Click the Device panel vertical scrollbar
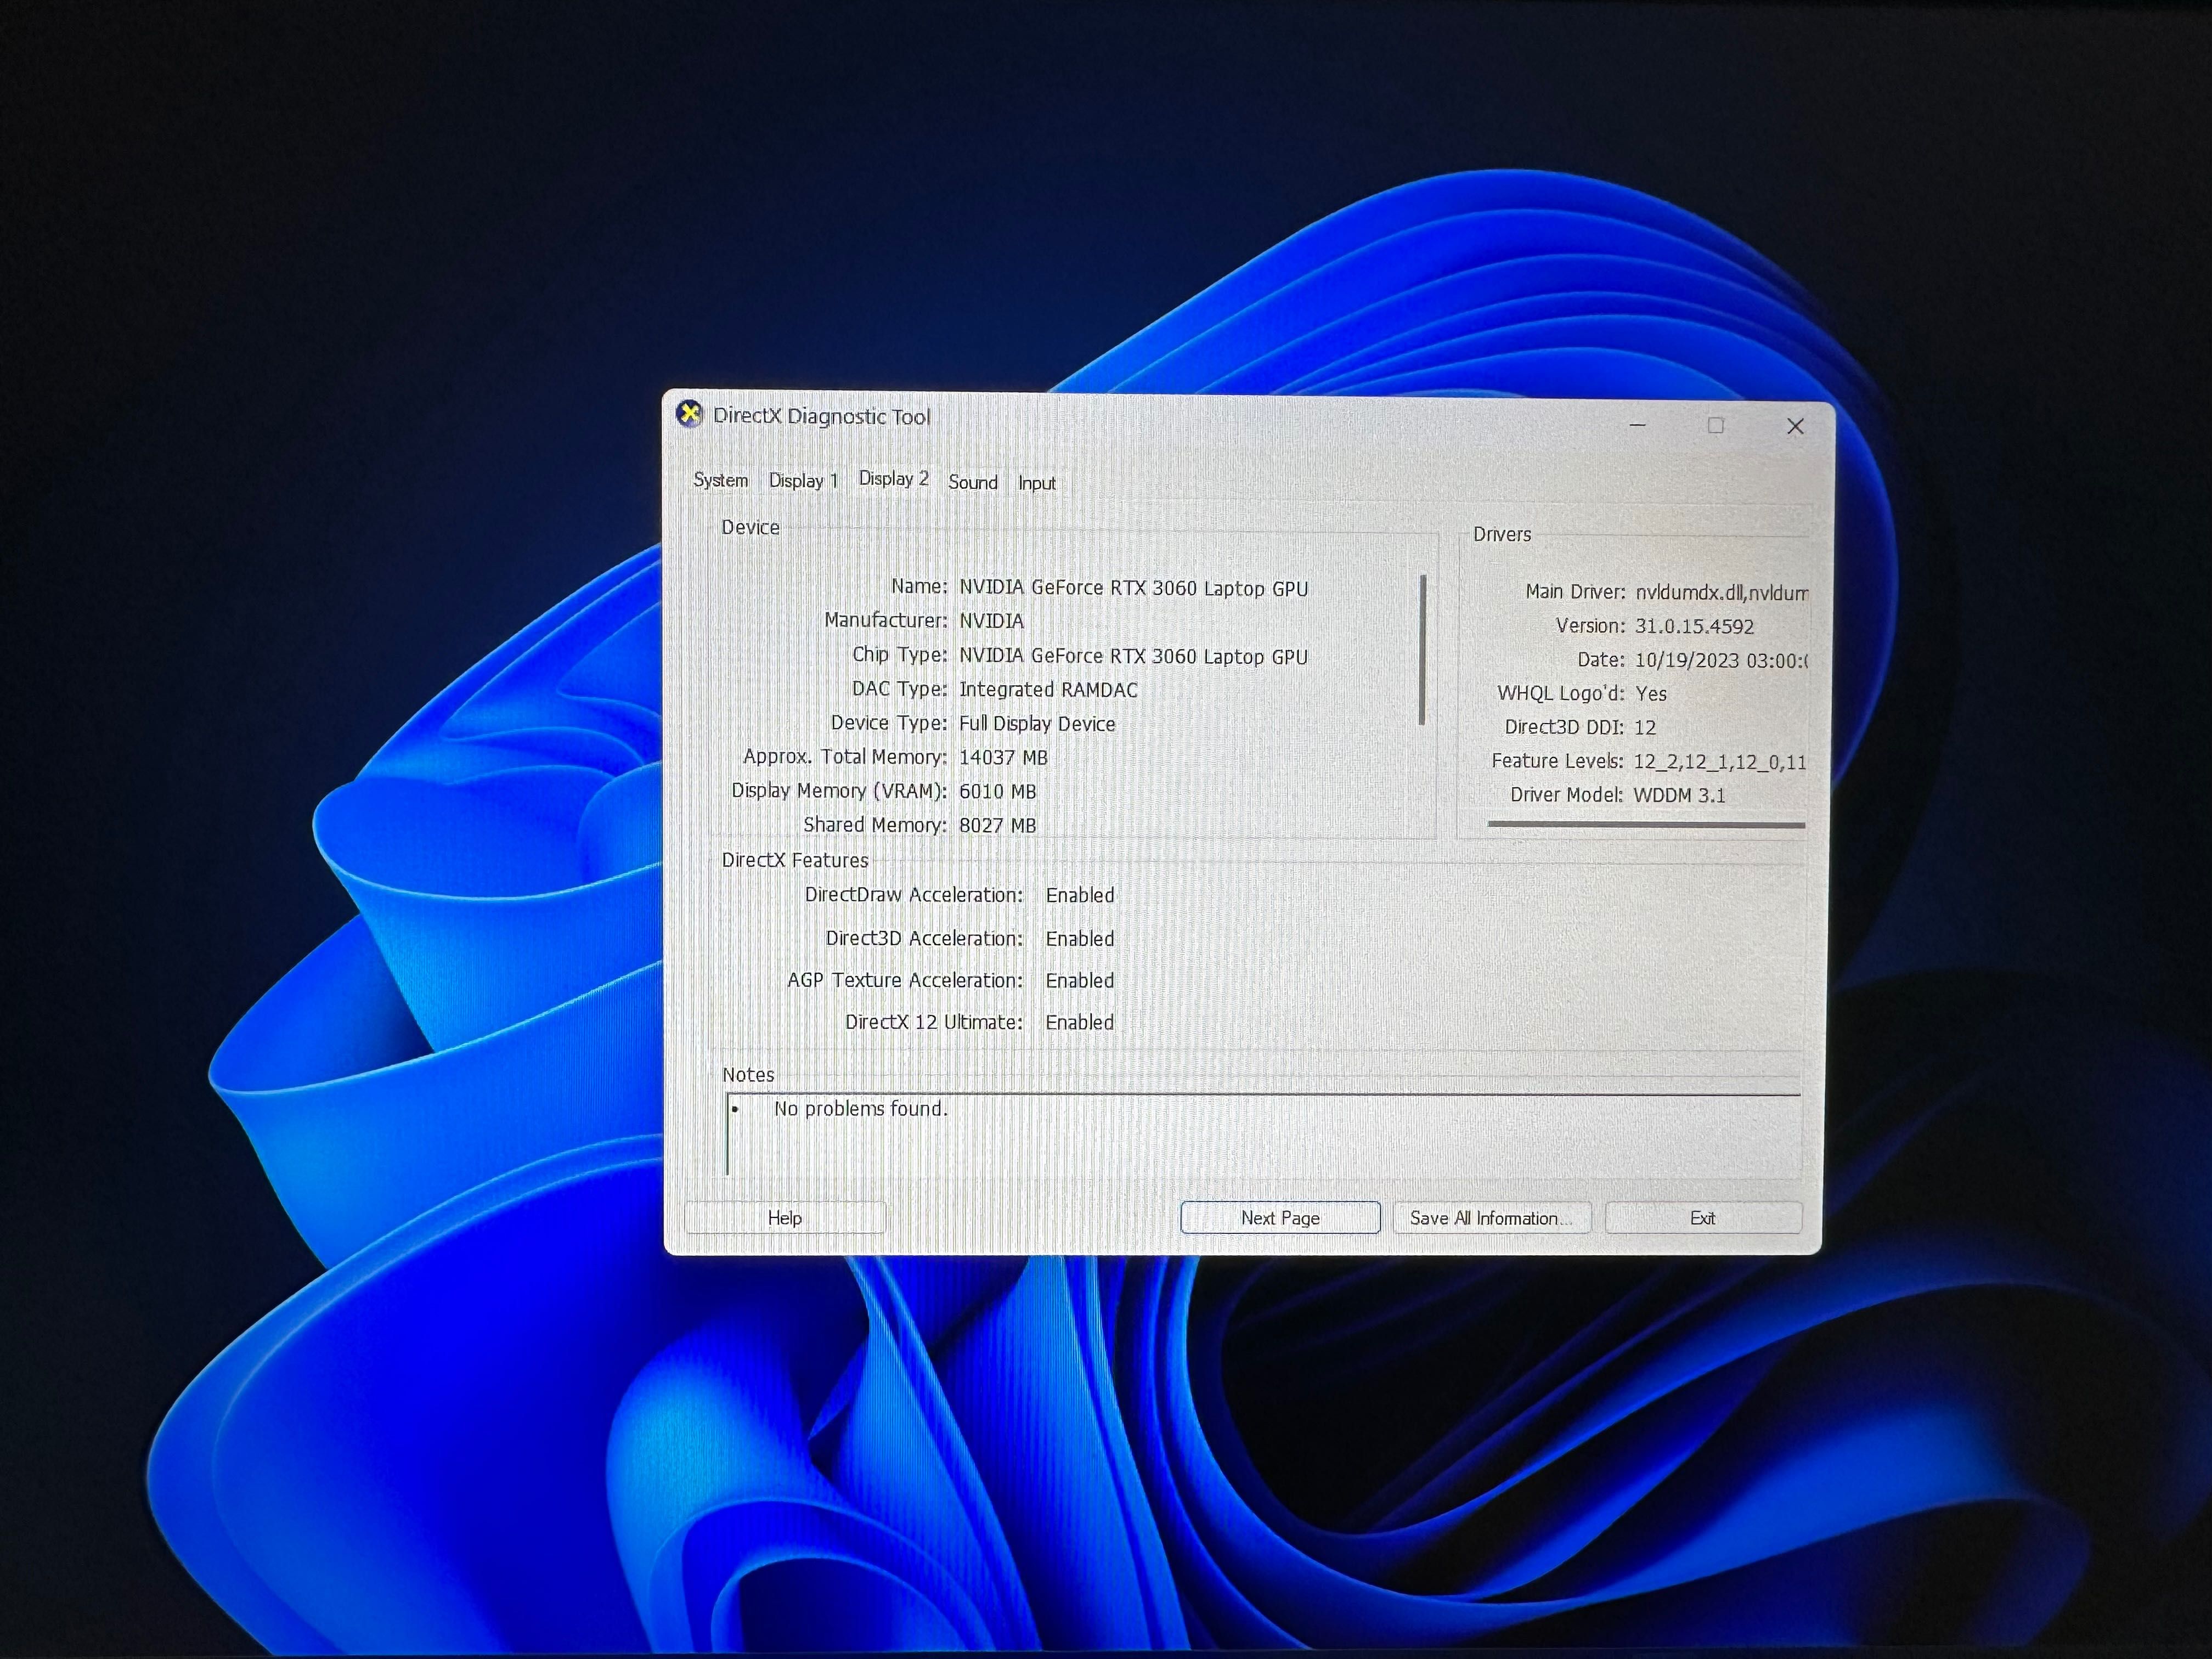Screen dimensions: 2212x1659 tap(1422, 649)
